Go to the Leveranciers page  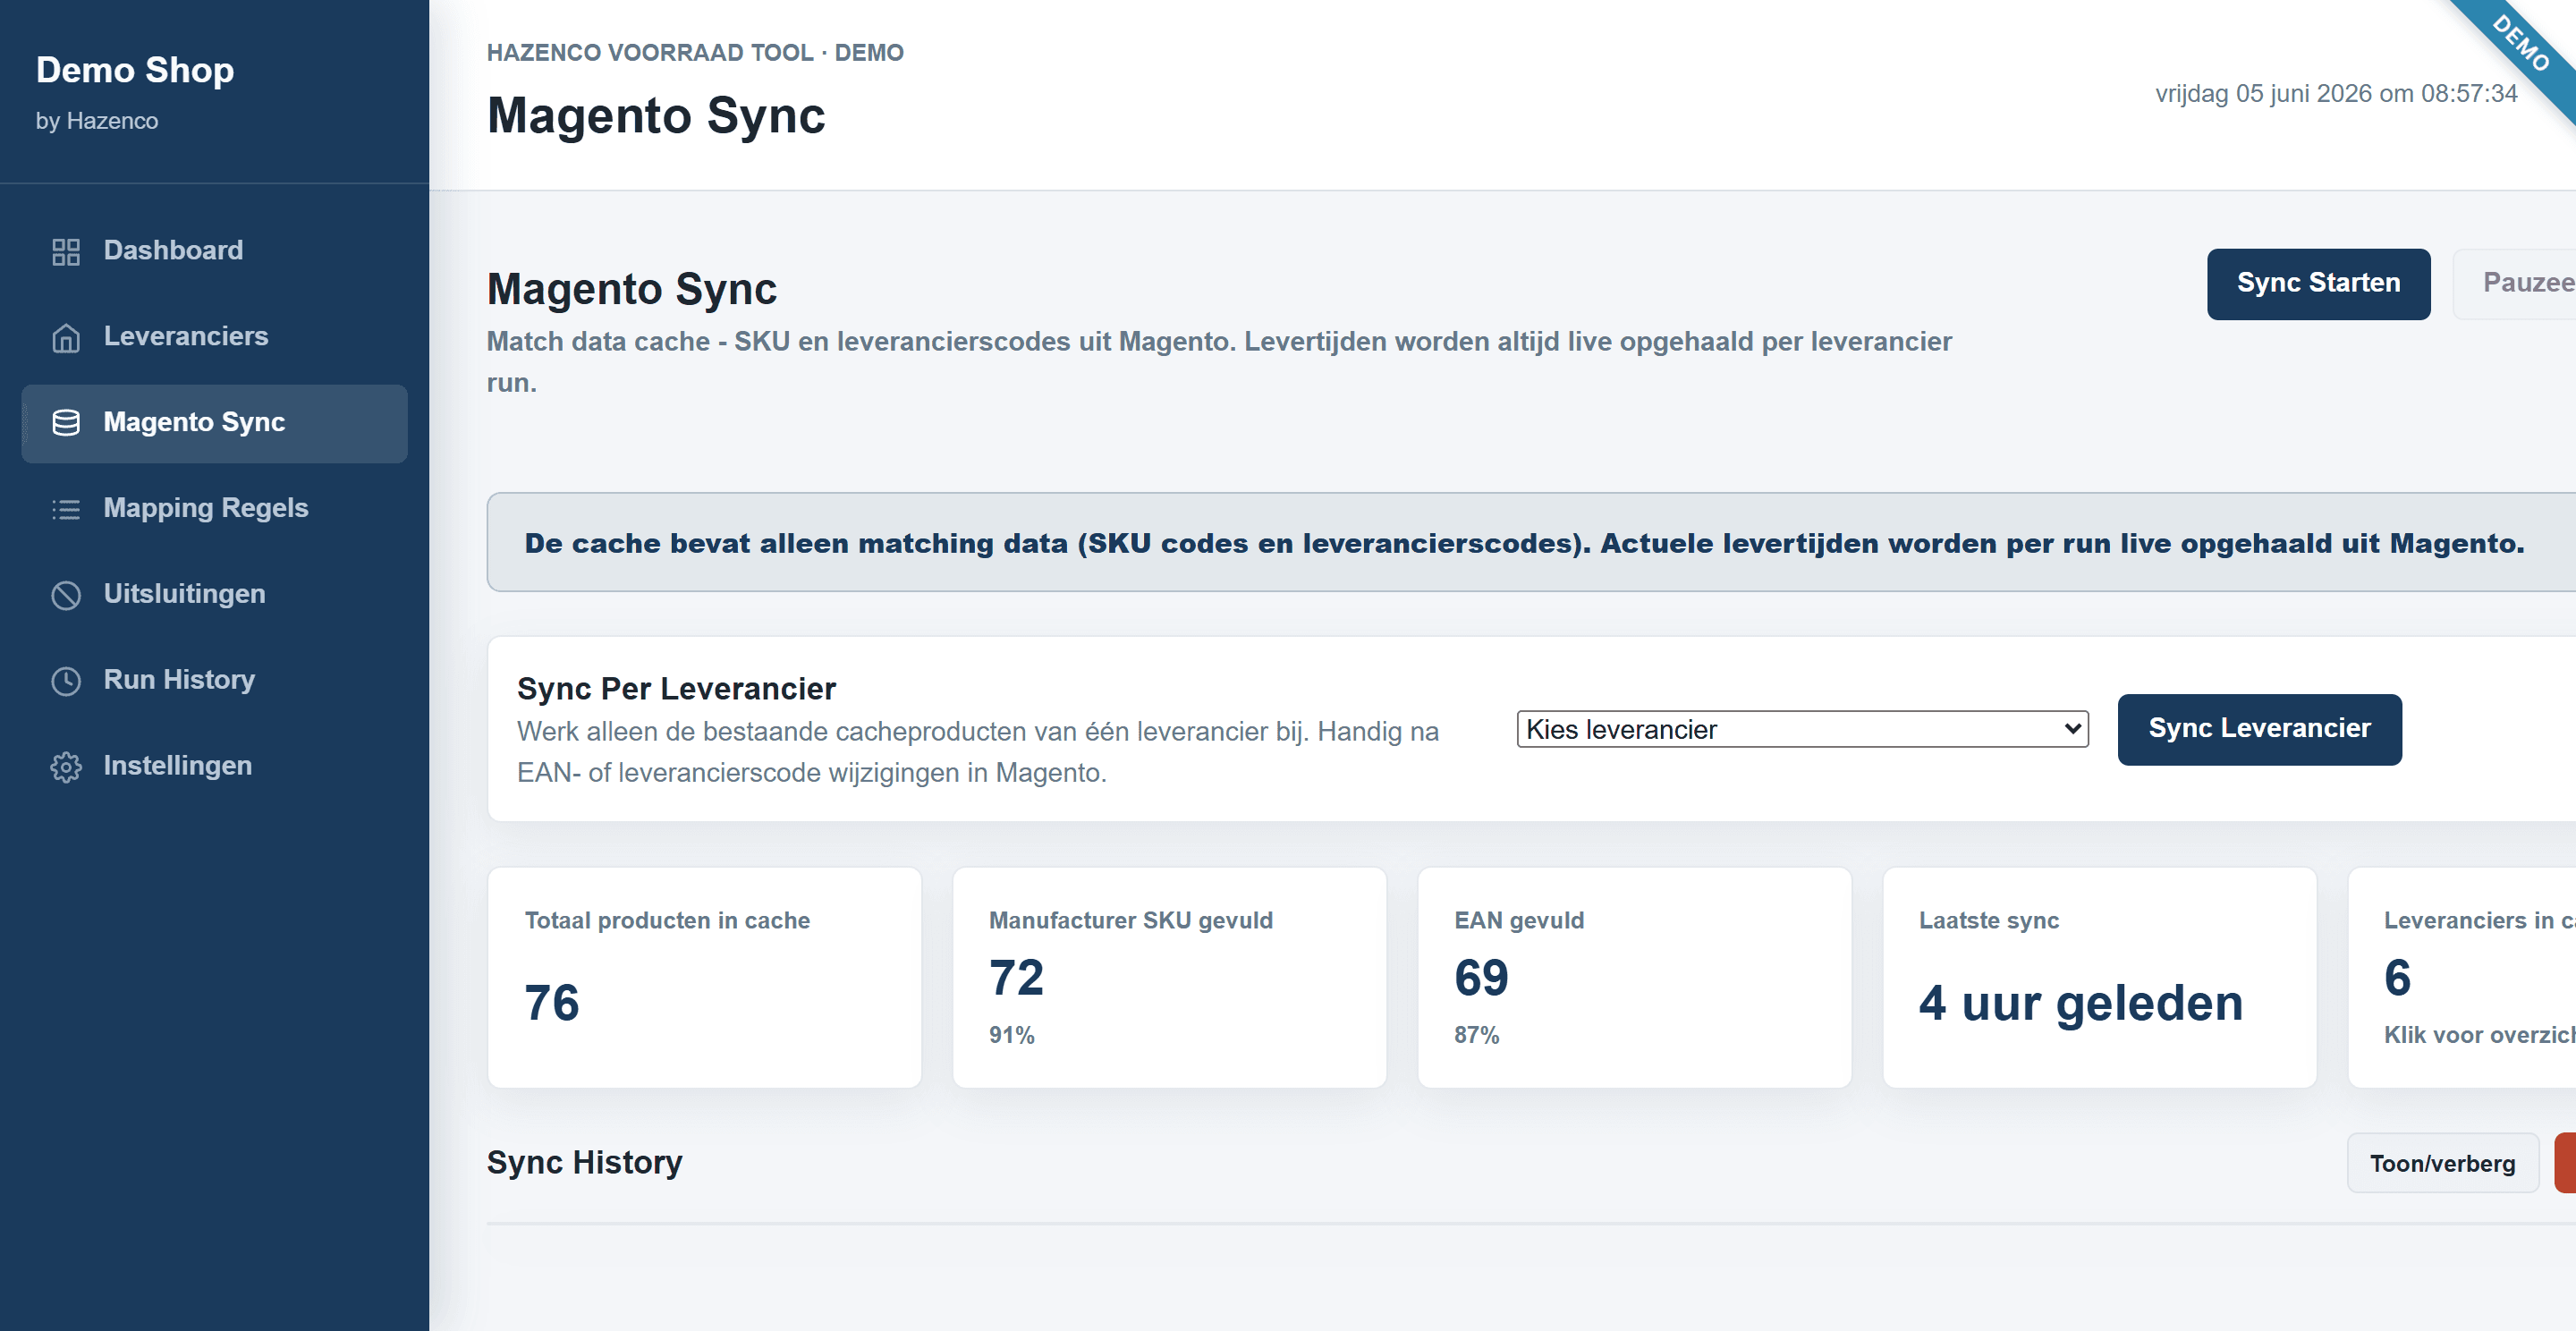coord(214,337)
